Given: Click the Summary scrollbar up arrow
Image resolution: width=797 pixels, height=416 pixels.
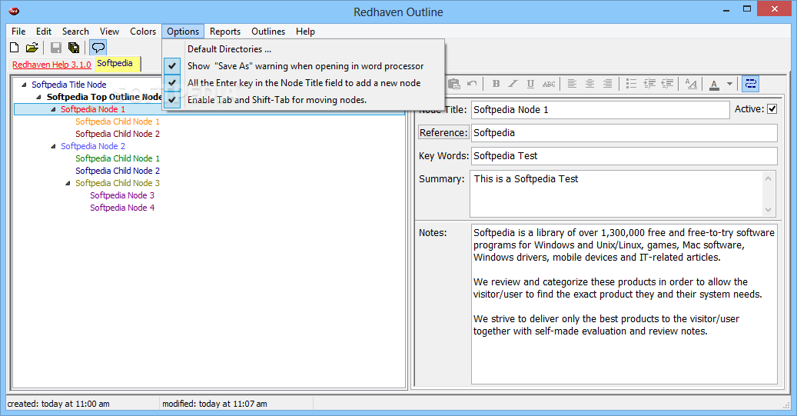Looking at the screenshot, I should pyautogui.click(x=768, y=178).
